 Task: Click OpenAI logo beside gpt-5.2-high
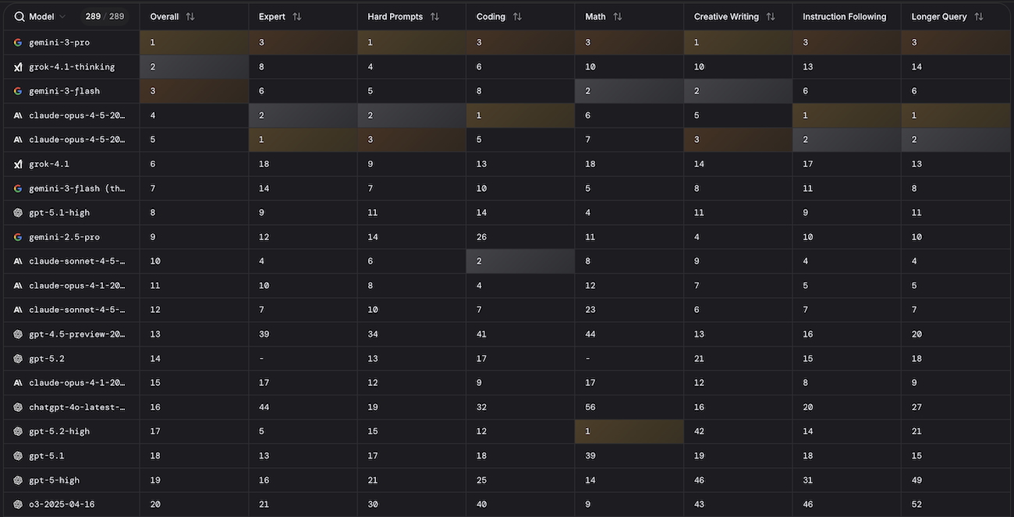[18, 431]
